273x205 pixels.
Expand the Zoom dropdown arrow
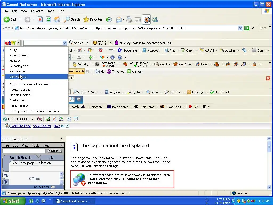161,92
